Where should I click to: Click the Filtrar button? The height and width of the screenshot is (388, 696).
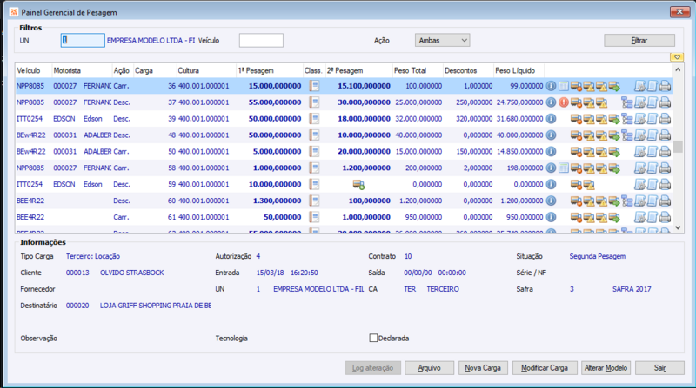[x=639, y=40]
